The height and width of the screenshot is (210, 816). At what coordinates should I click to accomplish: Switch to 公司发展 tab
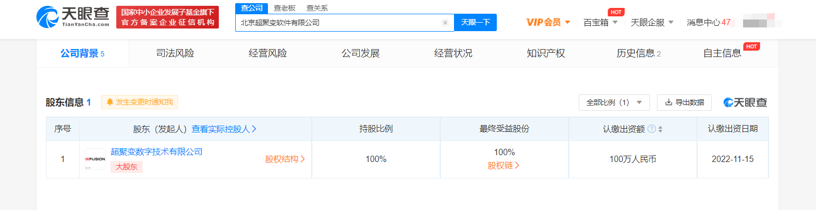(x=360, y=53)
